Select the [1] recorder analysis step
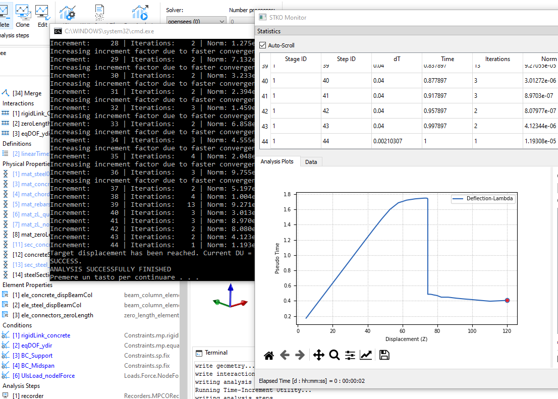 pyautogui.click(x=28, y=396)
